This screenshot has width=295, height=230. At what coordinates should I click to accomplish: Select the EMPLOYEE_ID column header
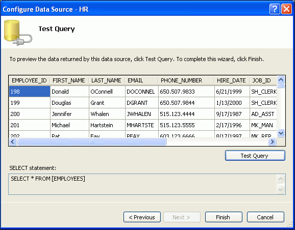(30, 80)
